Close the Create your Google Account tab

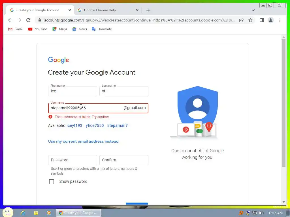point(70,10)
